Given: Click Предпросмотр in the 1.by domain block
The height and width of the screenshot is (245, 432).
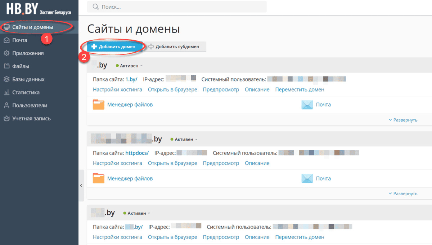Looking at the screenshot, I should pos(221,89).
